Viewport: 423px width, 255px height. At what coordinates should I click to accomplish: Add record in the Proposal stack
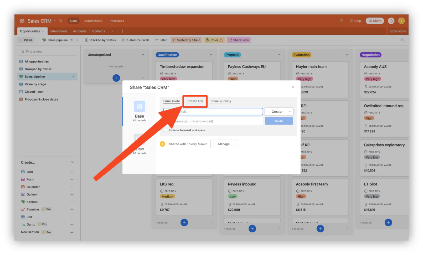(252, 228)
